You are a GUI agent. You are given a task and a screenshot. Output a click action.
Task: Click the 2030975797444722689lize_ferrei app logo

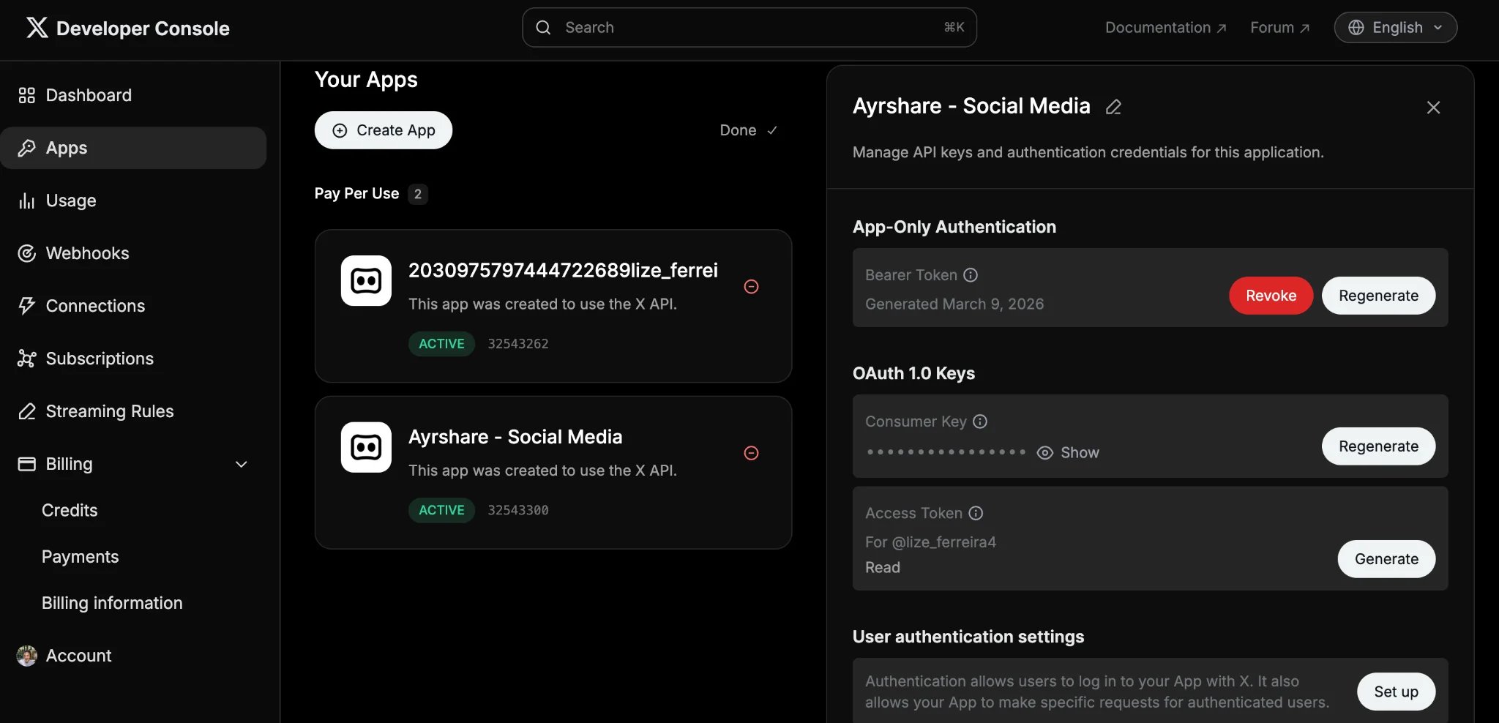(x=366, y=280)
